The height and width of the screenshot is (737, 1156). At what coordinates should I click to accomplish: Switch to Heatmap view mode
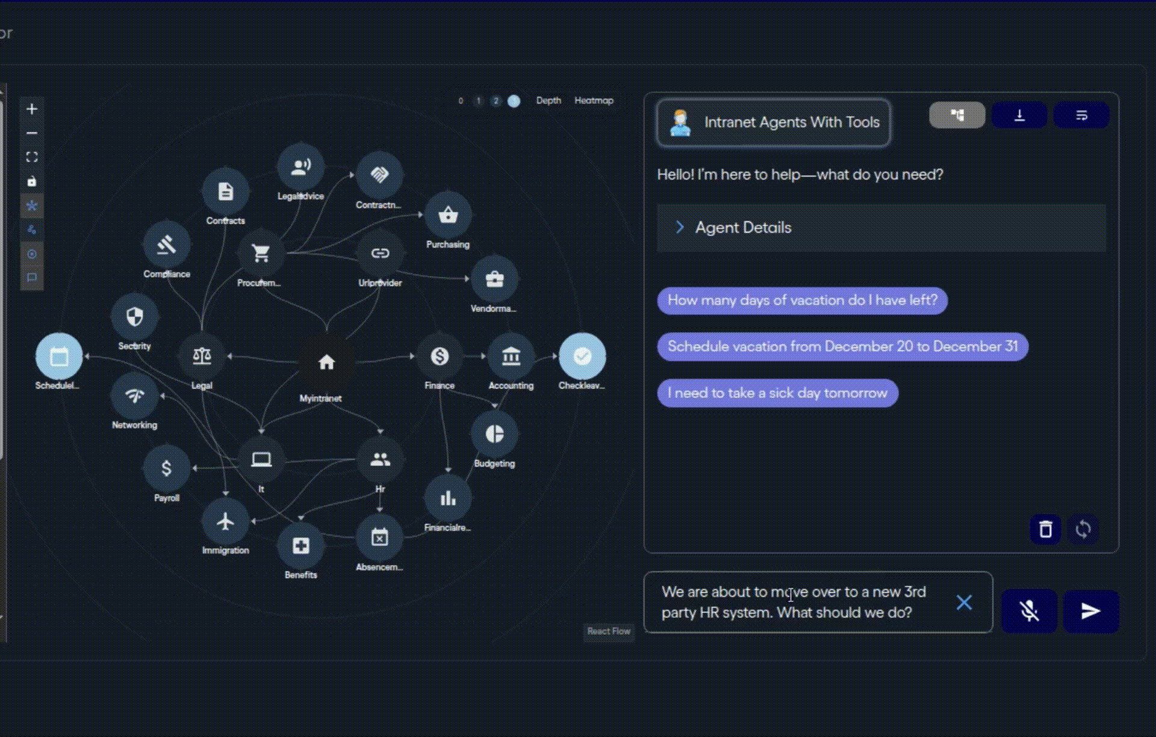pos(593,101)
